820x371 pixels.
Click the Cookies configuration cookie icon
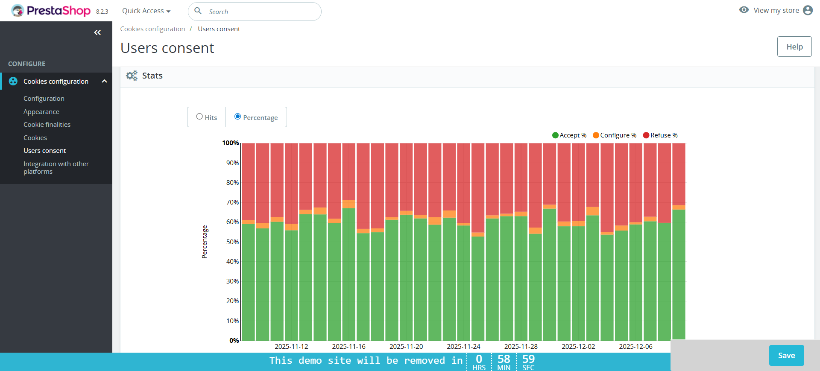tap(13, 81)
